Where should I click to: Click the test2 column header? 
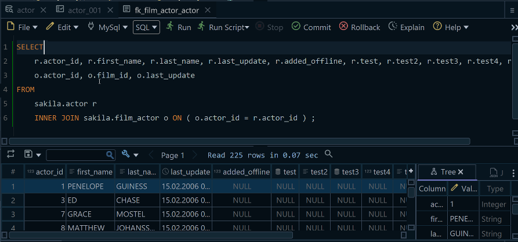315,172
